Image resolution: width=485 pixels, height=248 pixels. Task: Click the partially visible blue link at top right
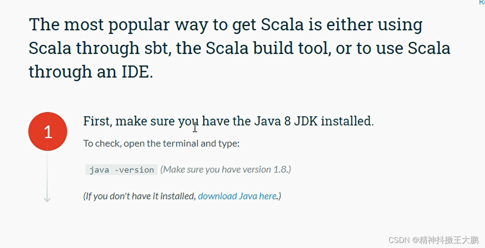pyautogui.click(x=482, y=2)
